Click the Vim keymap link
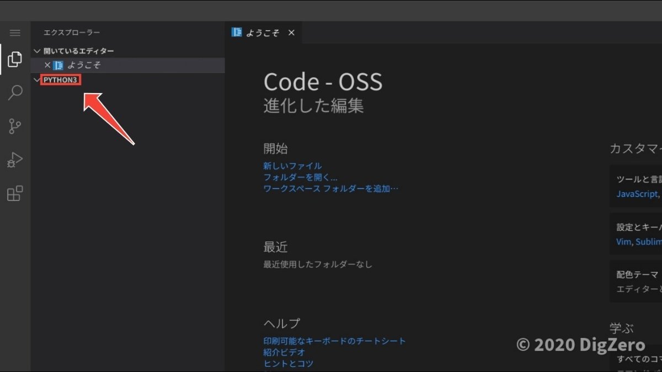 point(623,242)
